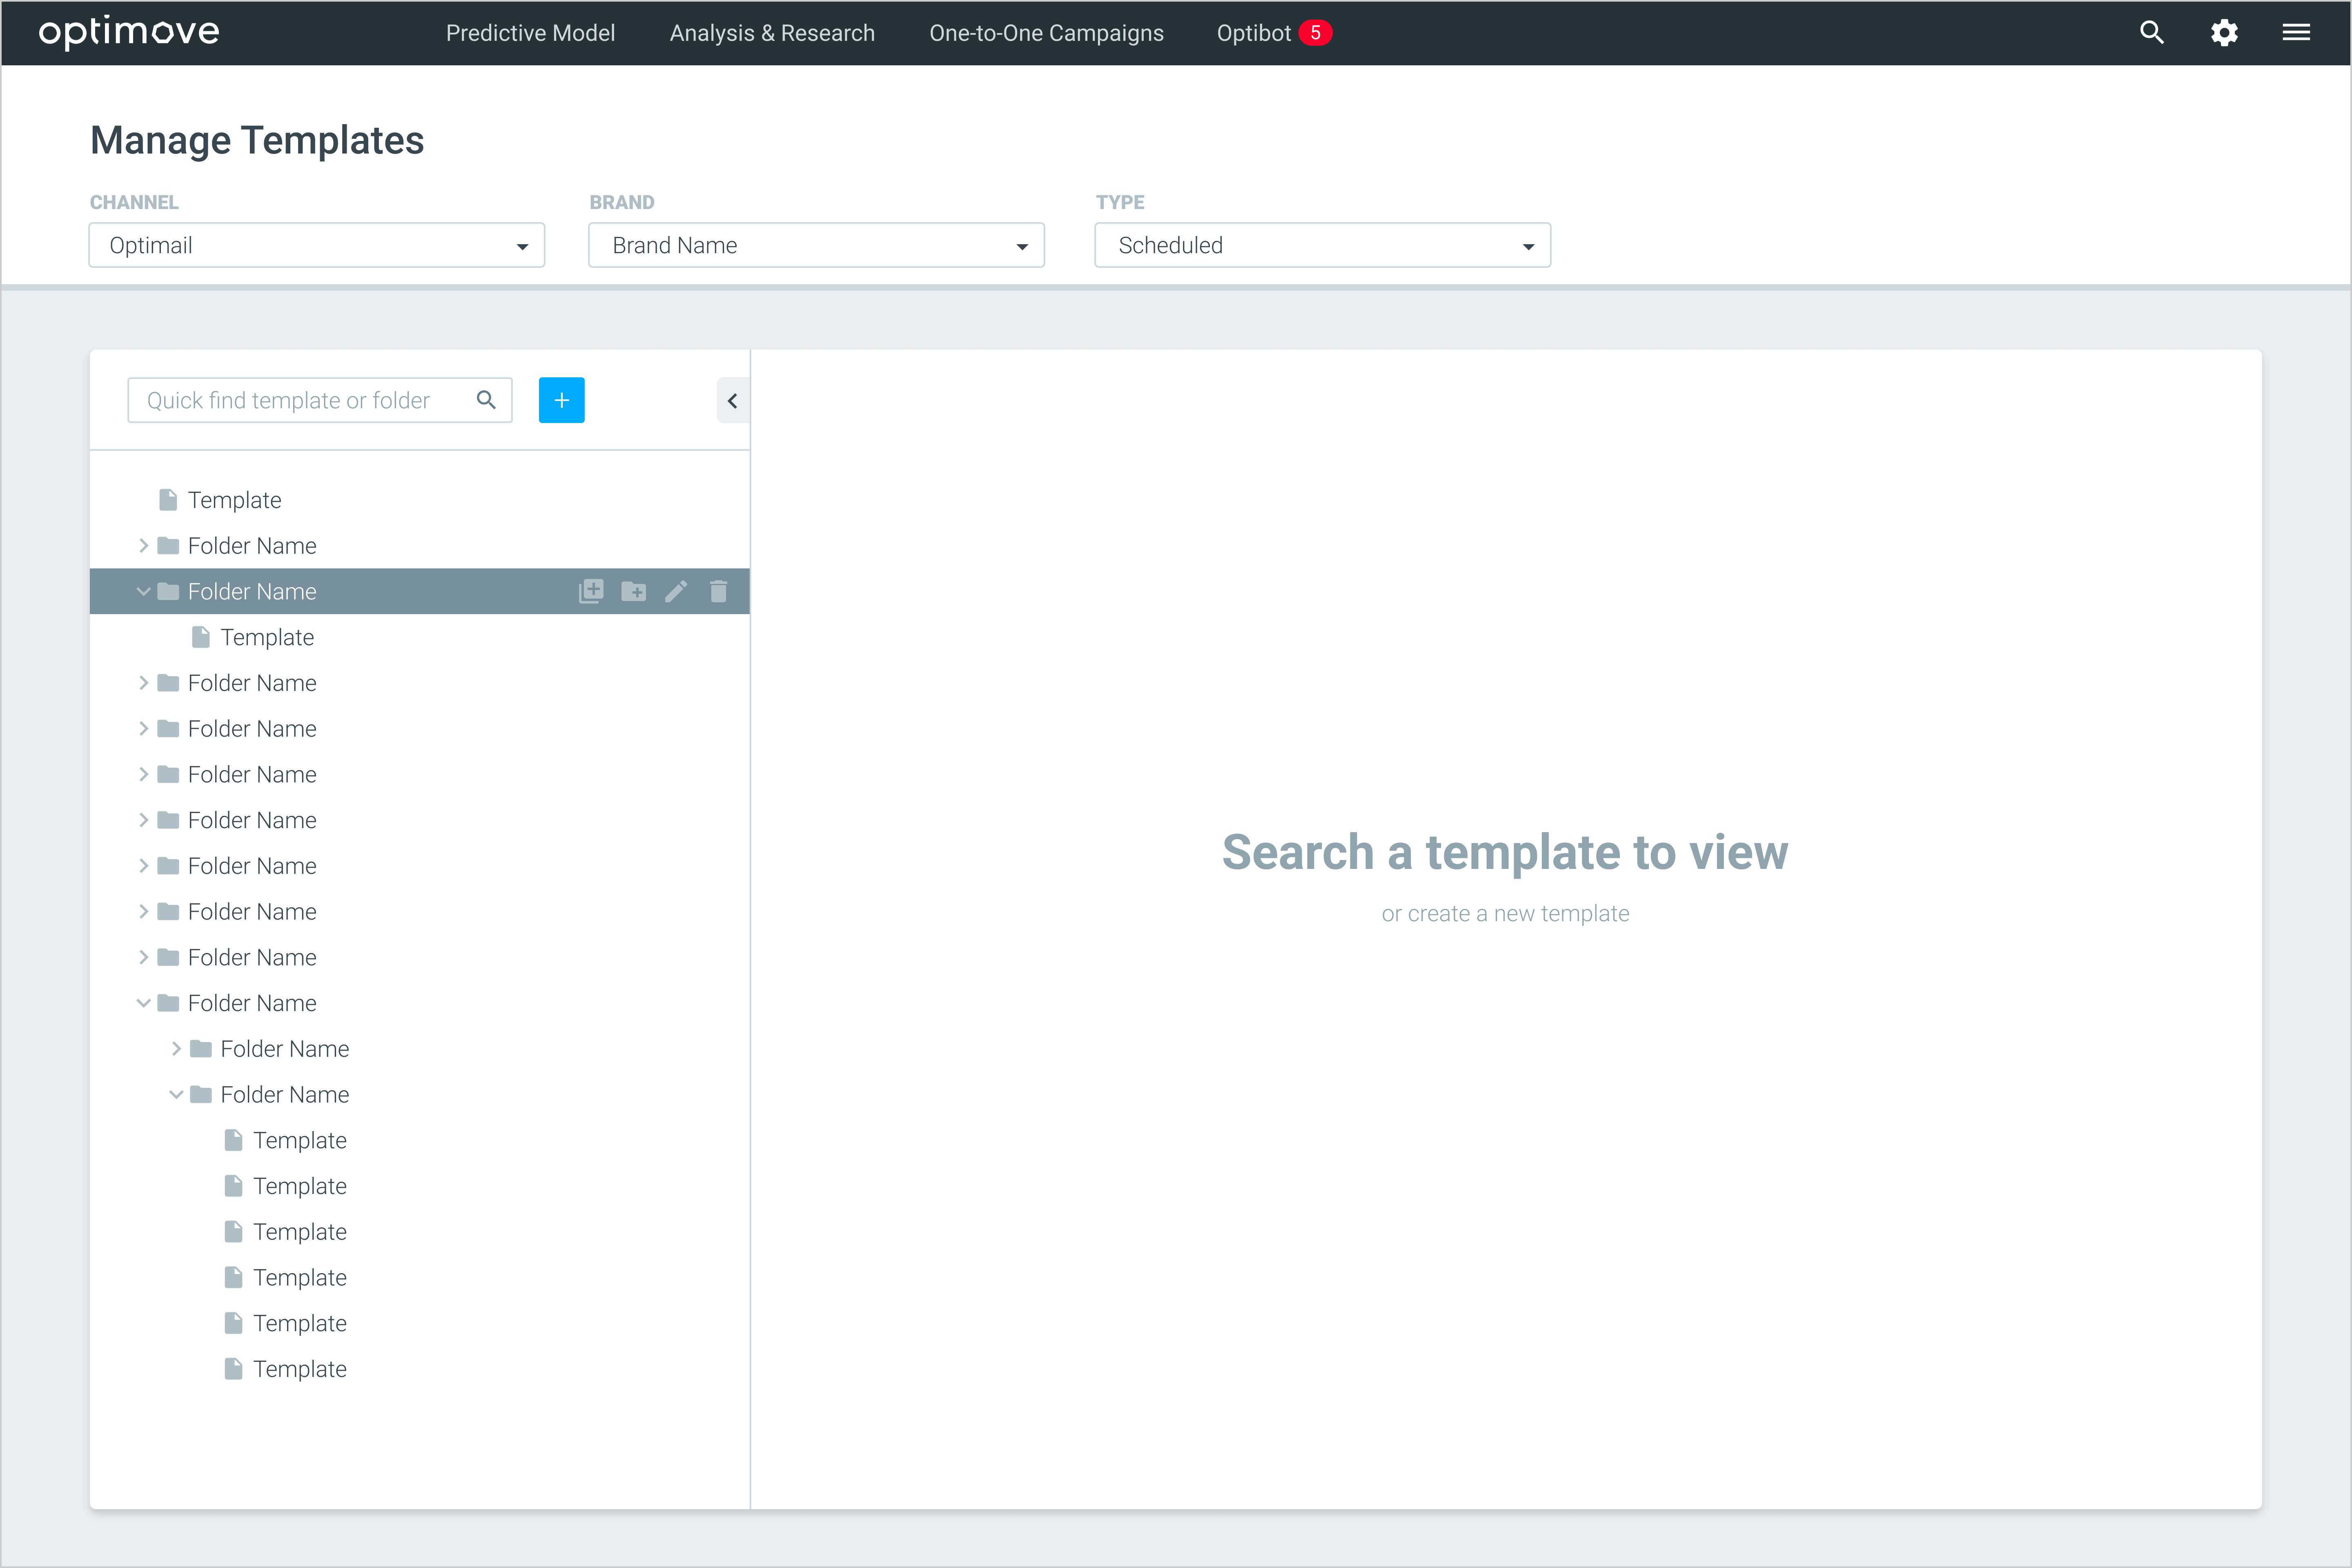Open Predictive Model menu

tap(530, 33)
